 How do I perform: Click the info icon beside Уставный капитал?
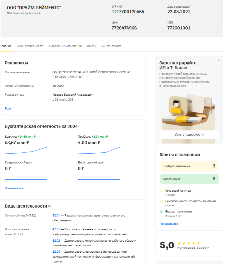(x=33, y=86)
